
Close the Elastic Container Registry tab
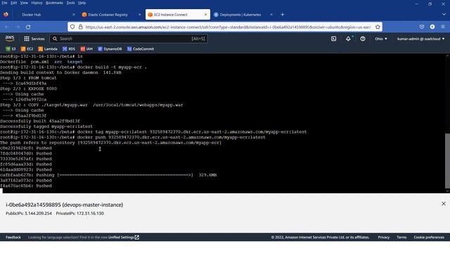139,15
